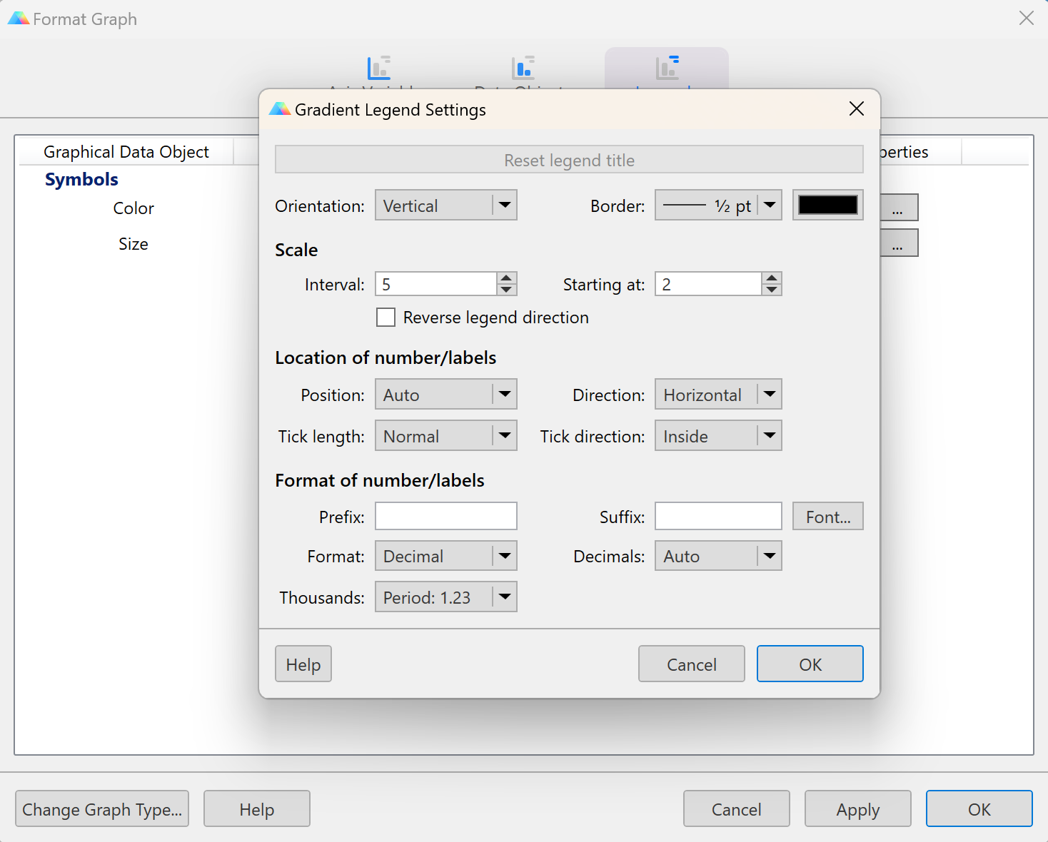Click the Axis Variables tab icon

(x=379, y=68)
